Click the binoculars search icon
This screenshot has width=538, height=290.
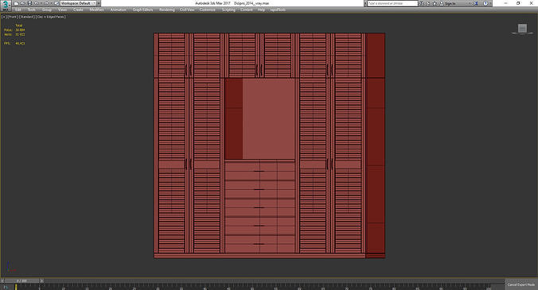[422, 3]
